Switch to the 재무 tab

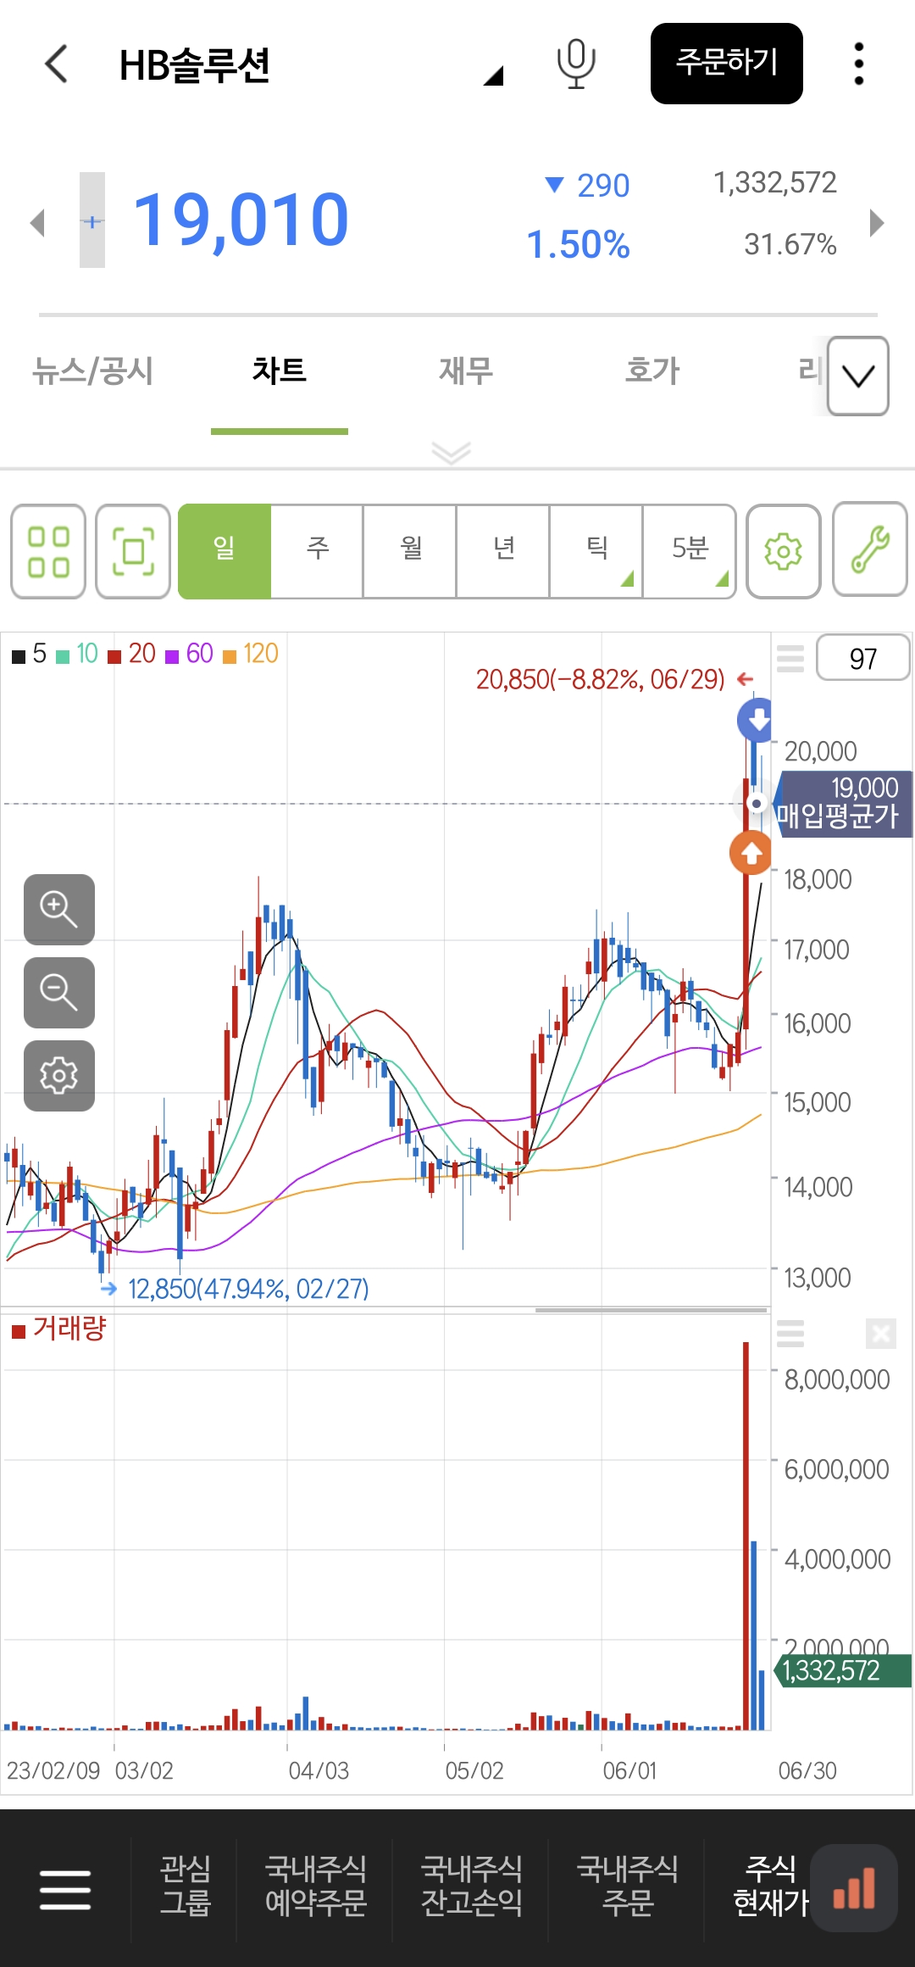(x=466, y=371)
